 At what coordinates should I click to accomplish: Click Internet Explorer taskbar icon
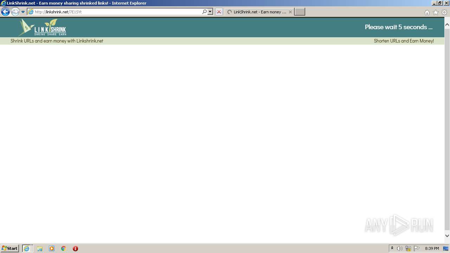[x=27, y=248]
